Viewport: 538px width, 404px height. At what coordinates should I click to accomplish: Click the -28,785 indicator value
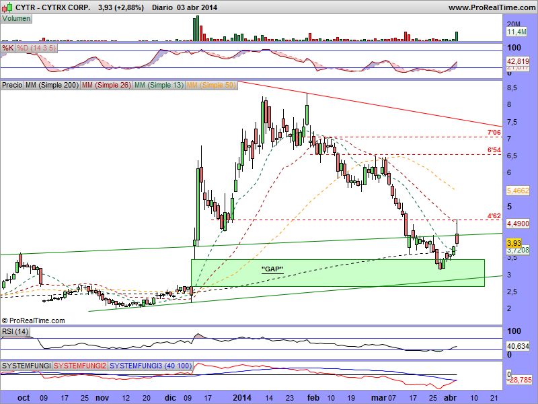point(519,380)
